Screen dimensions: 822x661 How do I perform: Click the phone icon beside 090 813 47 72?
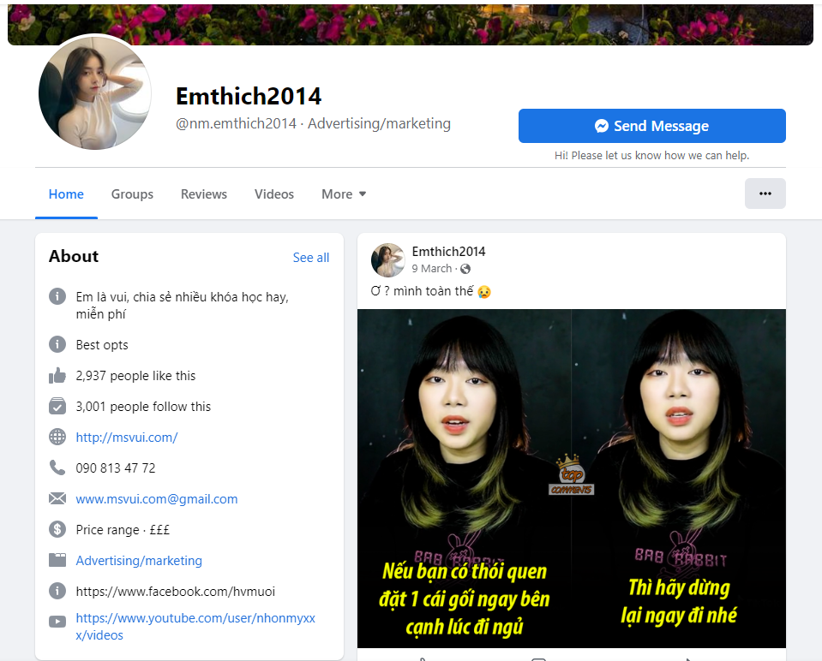coord(57,468)
